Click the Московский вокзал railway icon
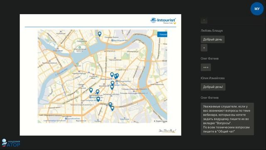266x150 pixels. (117, 81)
